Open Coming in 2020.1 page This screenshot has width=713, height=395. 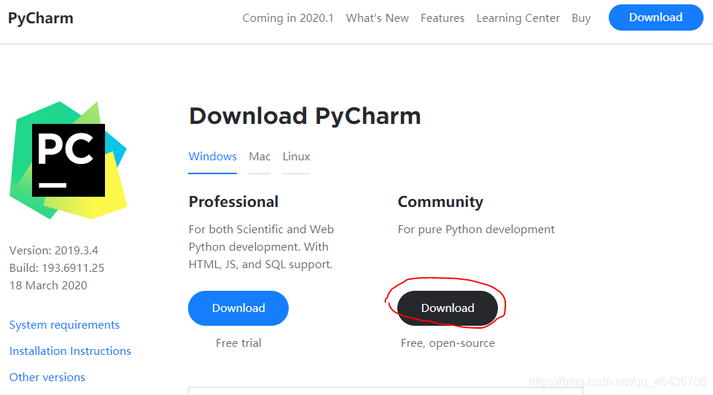[288, 18]
